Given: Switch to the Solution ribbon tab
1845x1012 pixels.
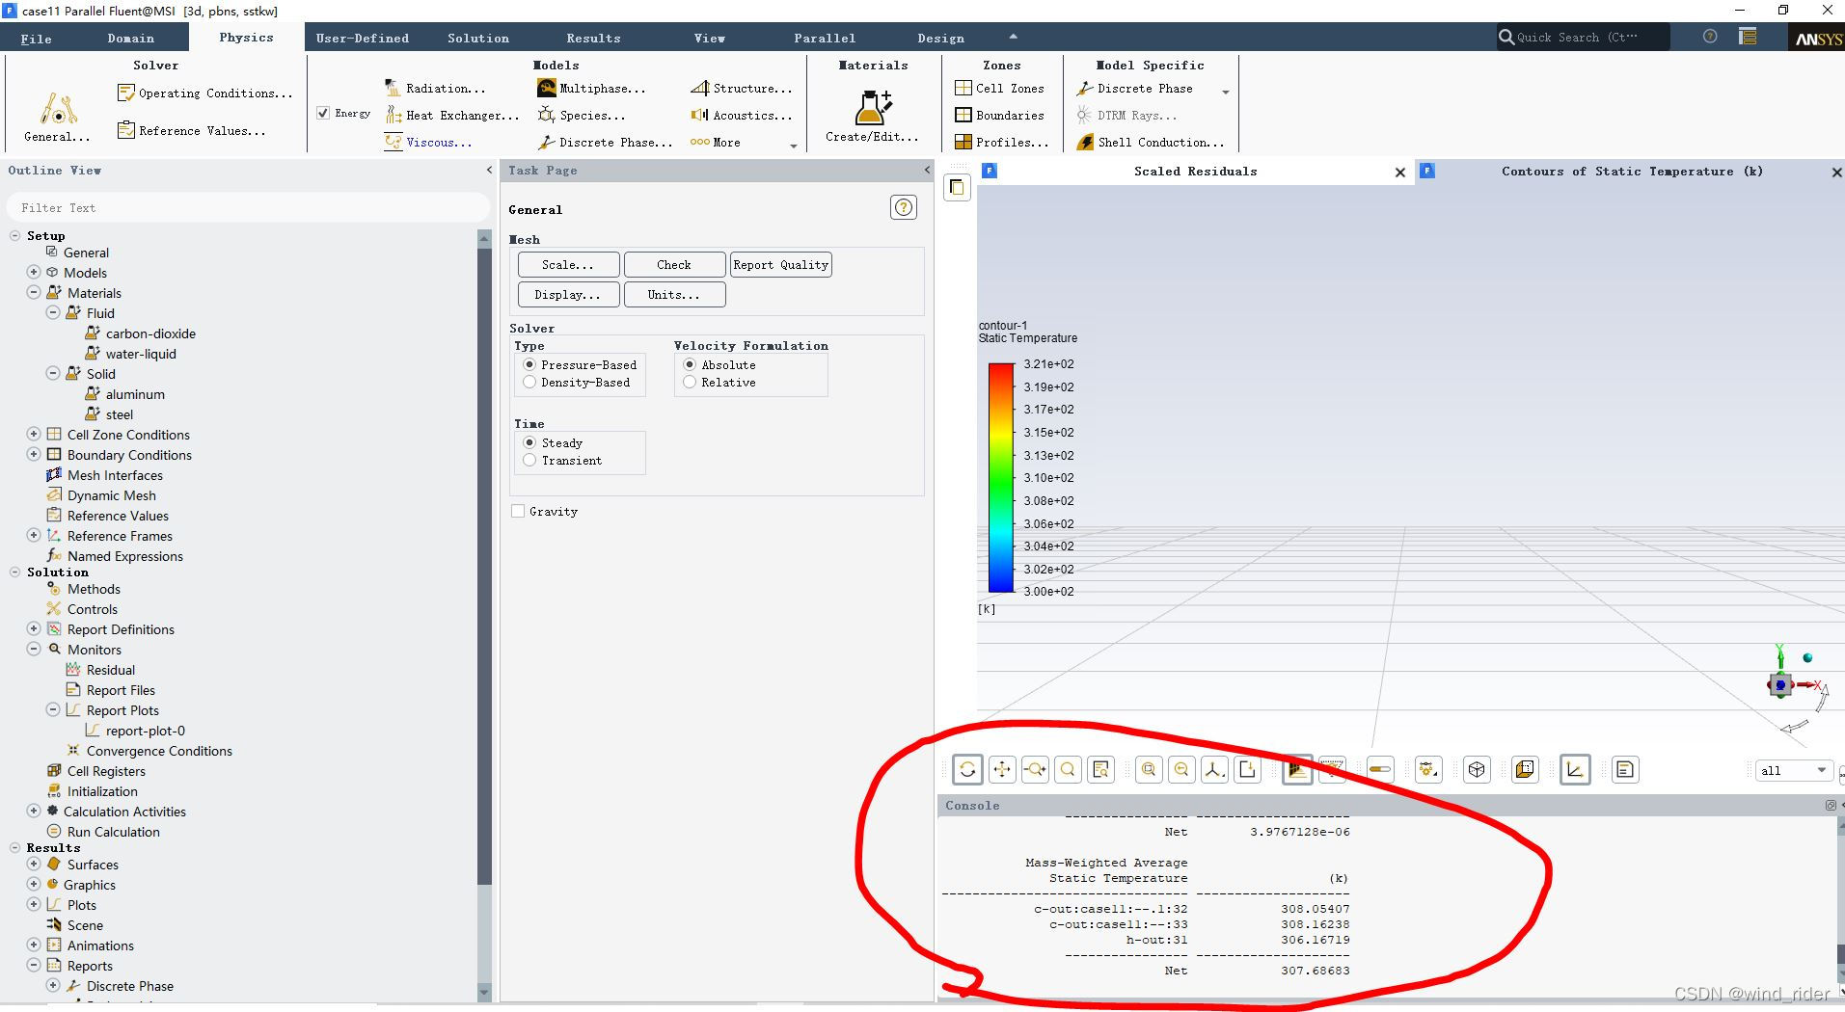Looking at the screenshot, I should click(x=477, y=38).
